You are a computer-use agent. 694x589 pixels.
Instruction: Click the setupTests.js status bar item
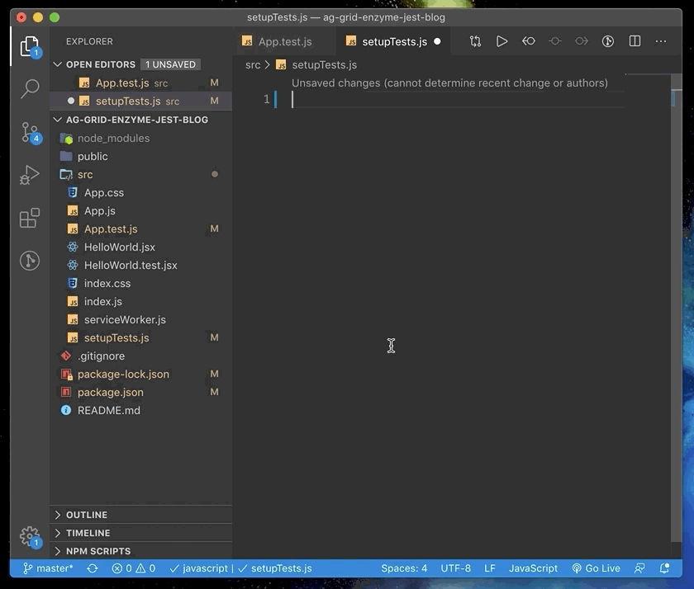pyautogui.click(x=275, y=568)
